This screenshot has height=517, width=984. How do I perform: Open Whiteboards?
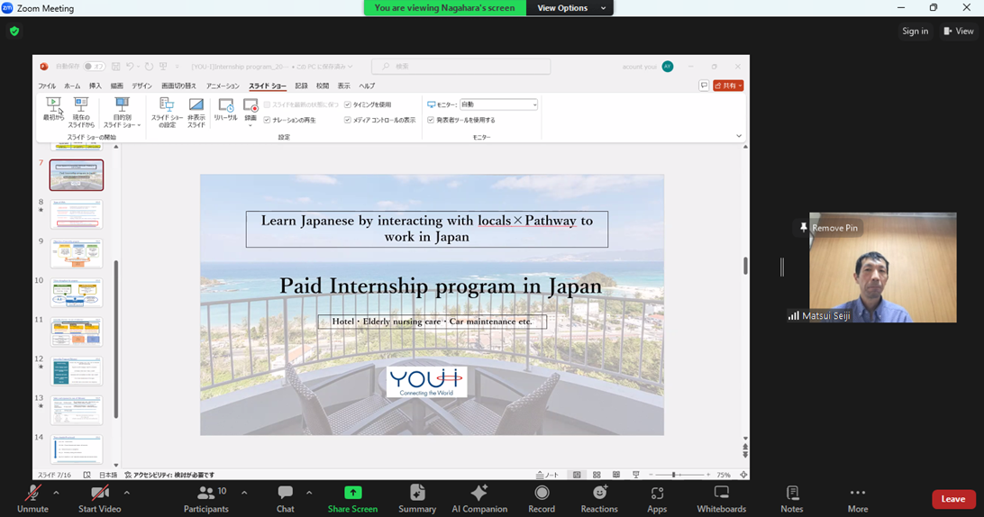click(721, 498)
